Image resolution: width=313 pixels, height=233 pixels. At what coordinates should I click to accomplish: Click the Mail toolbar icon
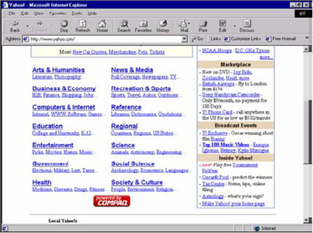coord(184,26)
